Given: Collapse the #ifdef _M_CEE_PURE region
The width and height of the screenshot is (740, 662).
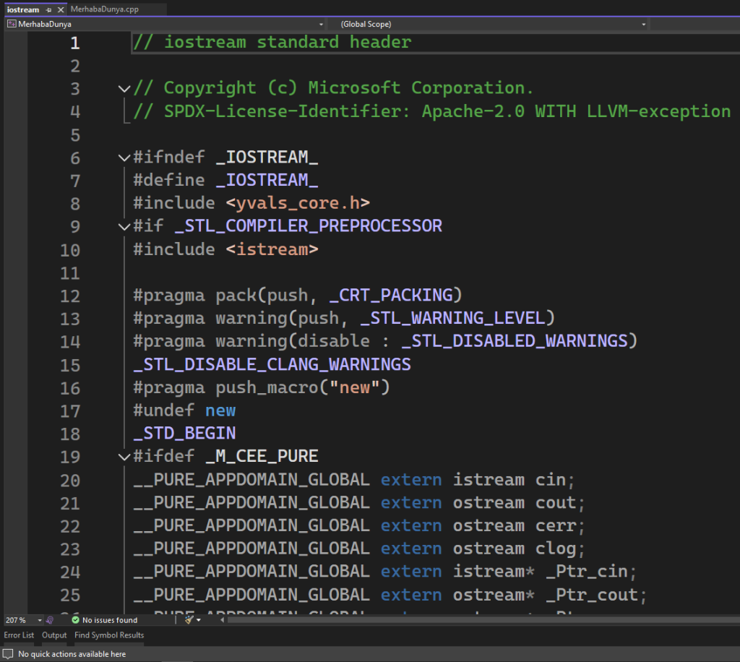Looking at the screenshot, I should (124, 457).
